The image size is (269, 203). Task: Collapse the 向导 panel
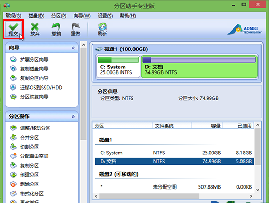73,48
